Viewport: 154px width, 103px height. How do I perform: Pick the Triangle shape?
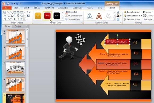pos(5,16)
